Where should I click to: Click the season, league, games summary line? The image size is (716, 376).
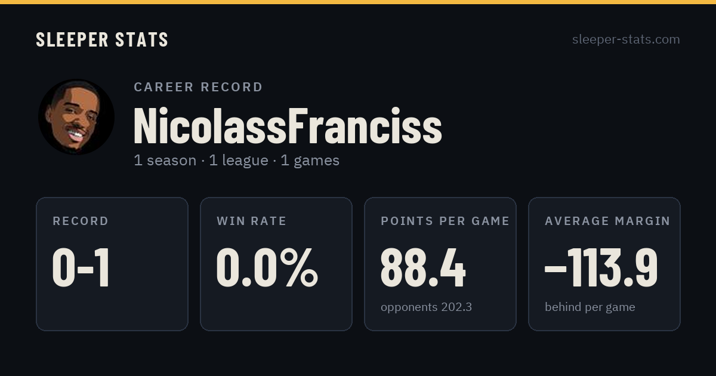coord(236,161)
